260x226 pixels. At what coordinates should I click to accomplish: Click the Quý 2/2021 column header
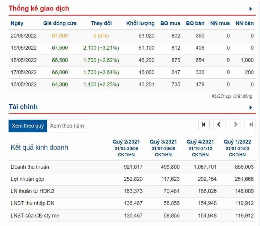click(126, 142)
